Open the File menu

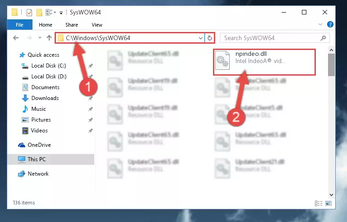coord(19,25)
